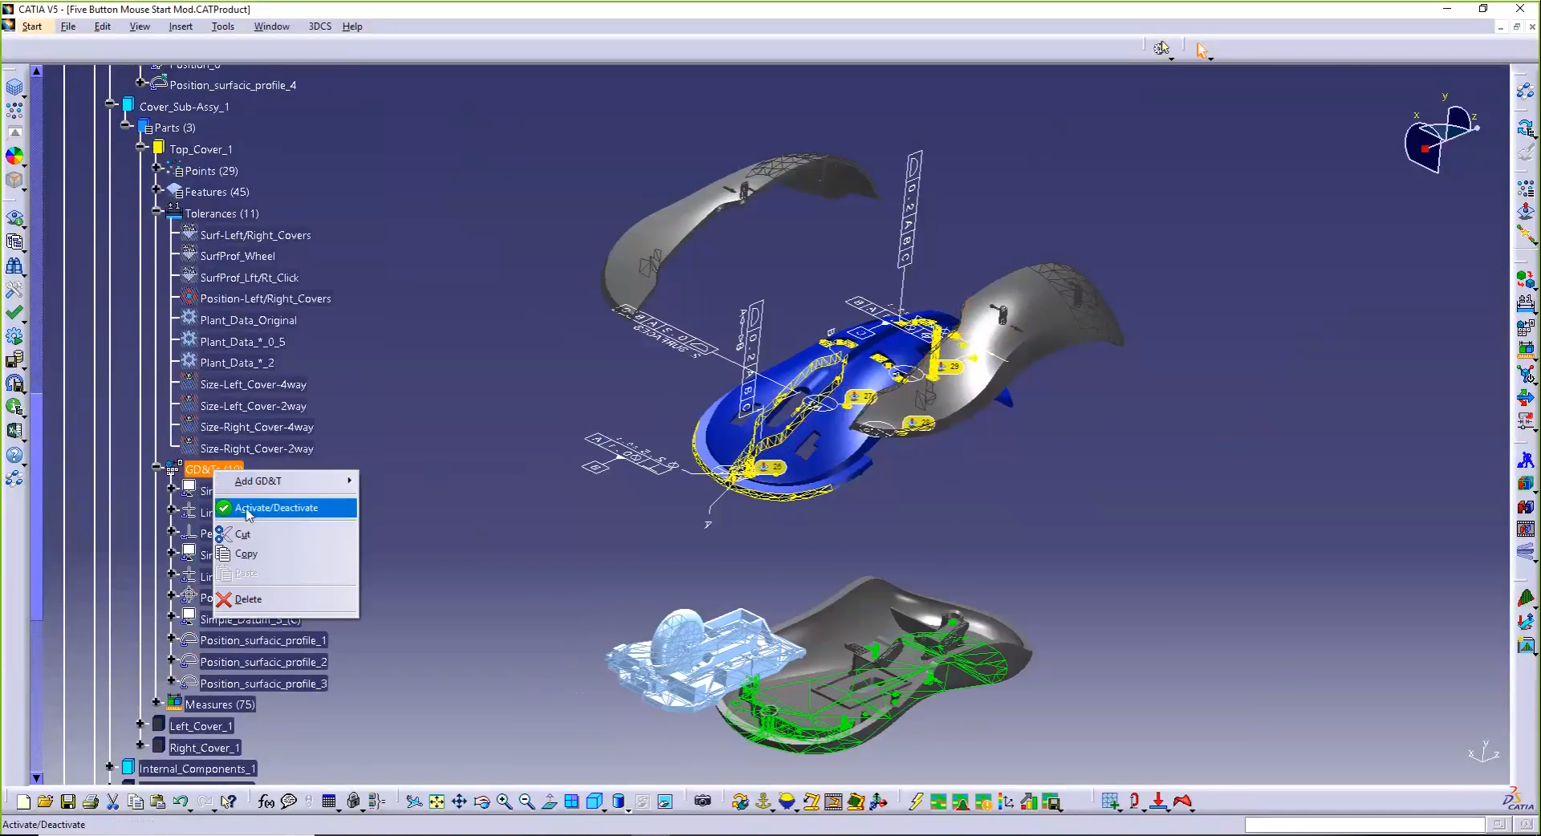The height and width of the screenshot is (836, 1541).
Task: Click Copy in the context menu
Action: tap(247, 554)
